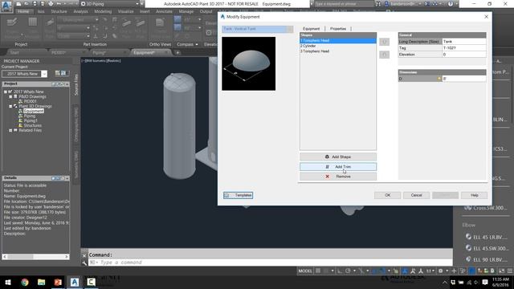Select PID001 drawing in project tree
This screenshot has height=289, width=514.
point(31,102)
